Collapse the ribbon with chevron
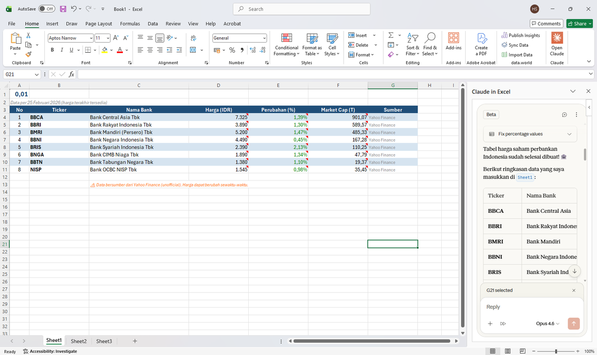 590,62
